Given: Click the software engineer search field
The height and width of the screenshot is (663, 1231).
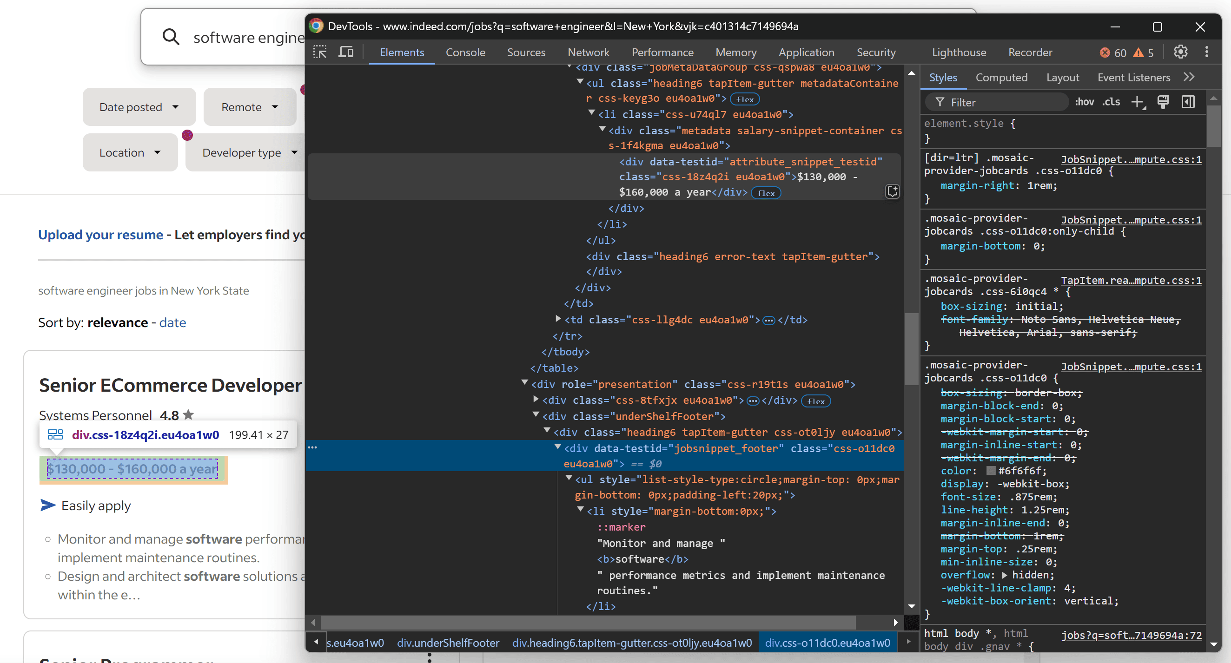Looking at the screenshot, I should point(249,37).
